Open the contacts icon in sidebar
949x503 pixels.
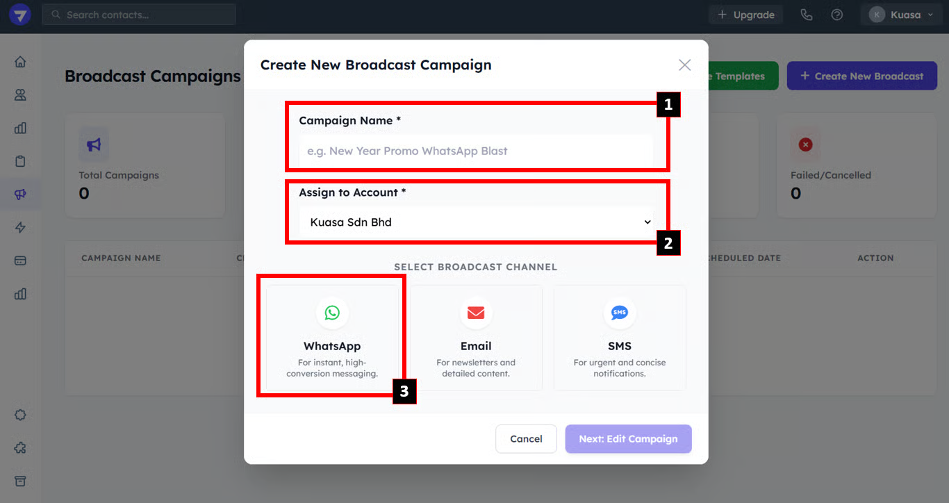20,95
